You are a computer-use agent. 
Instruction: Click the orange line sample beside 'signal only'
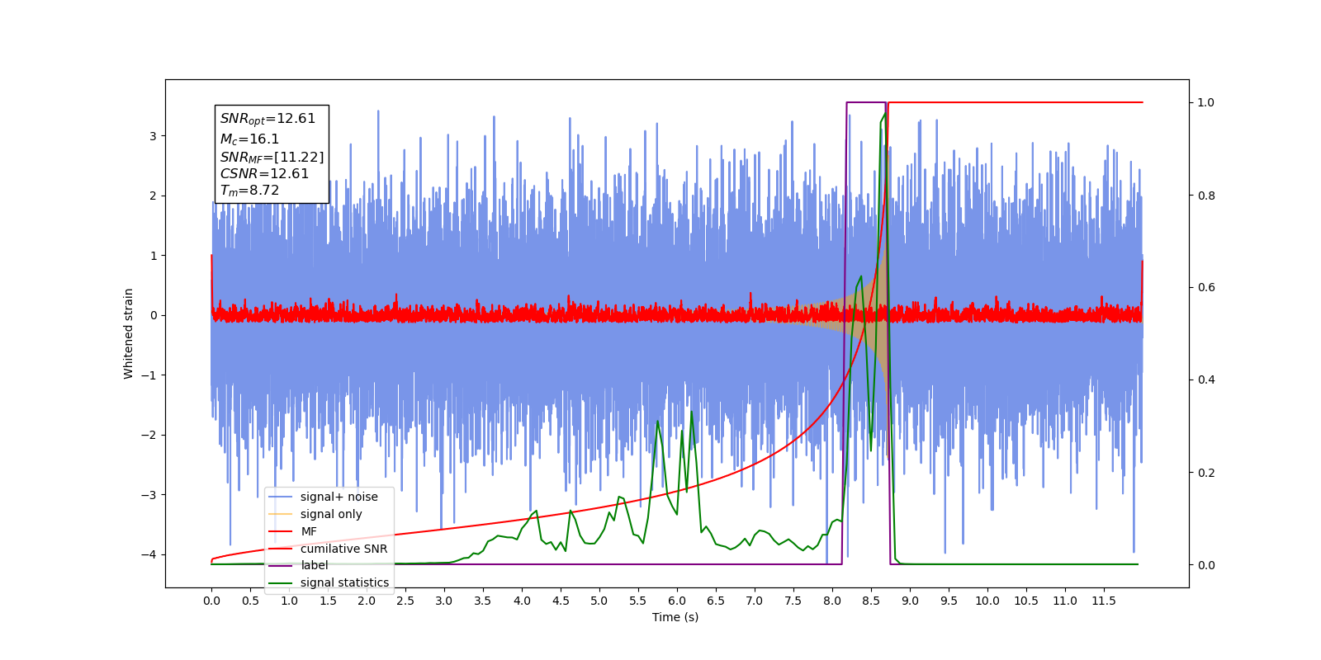[x=281, y=514]
